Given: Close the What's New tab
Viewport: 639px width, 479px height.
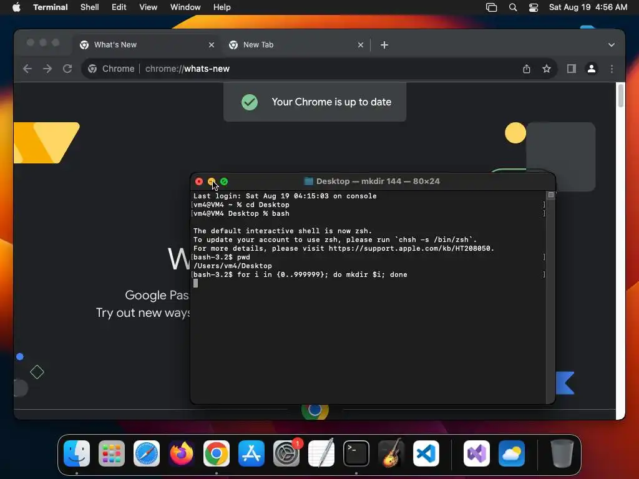Looking at the screenshot, I should click(211, 45).
